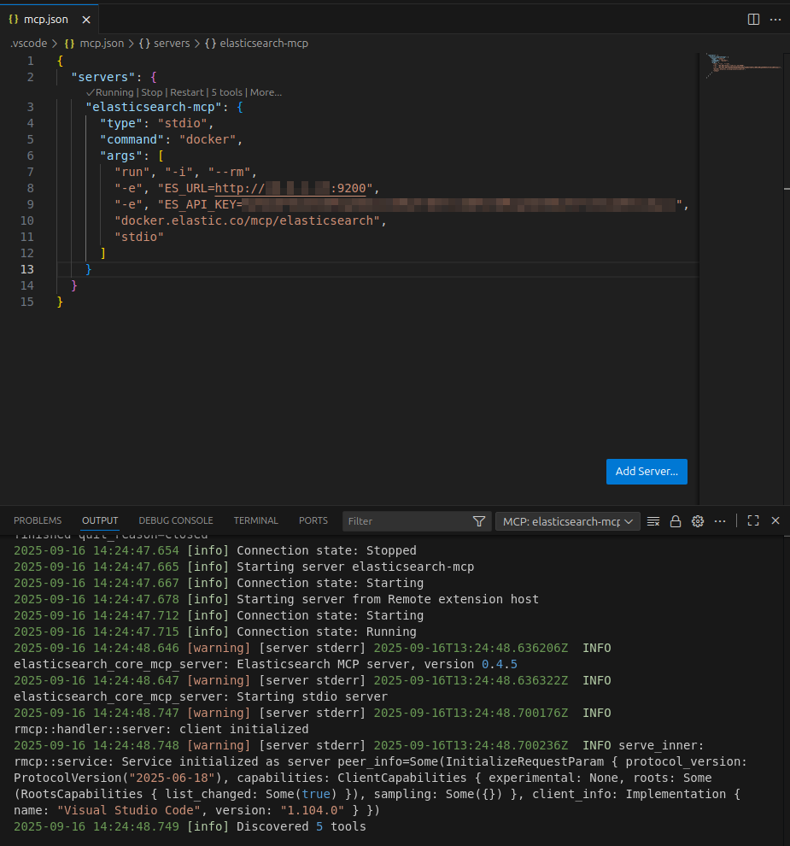This screenshot has width=790, height=846.
Task: Click inside the output Filter field
Action: [407, 521]
